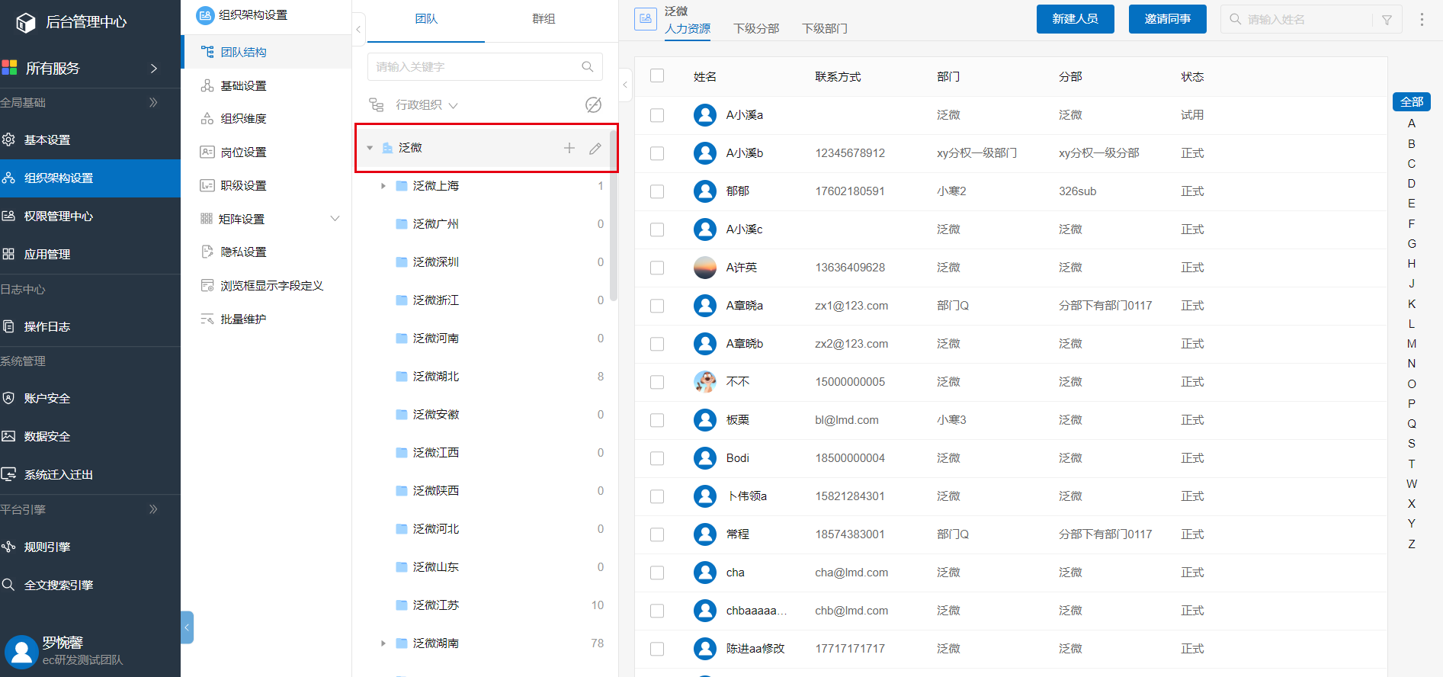
Task: Click the 全文搜索引擎 magnifier icon
Action: pos(8,585)
